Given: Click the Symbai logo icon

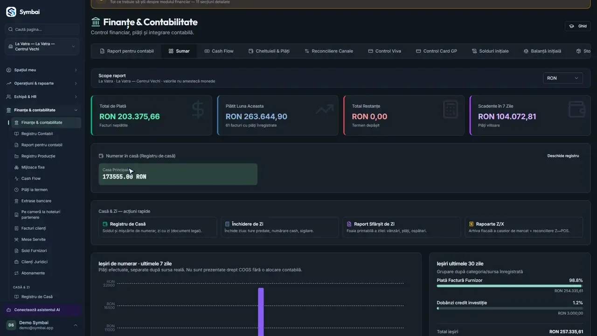Looking at the screenshot, I should click(x=11, y=12).
